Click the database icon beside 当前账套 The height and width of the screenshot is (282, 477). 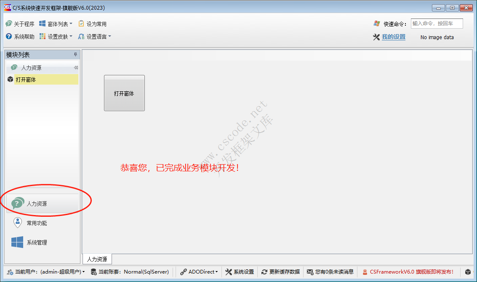point(94,271)
